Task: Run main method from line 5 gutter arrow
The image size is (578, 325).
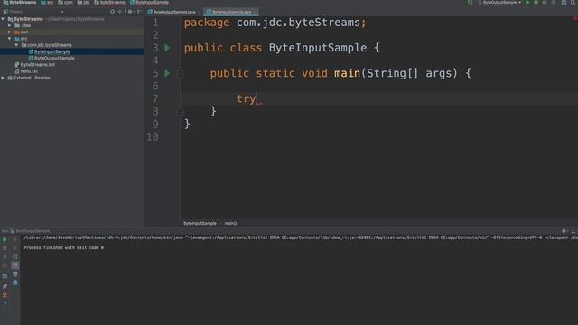Action: [167, 73]
